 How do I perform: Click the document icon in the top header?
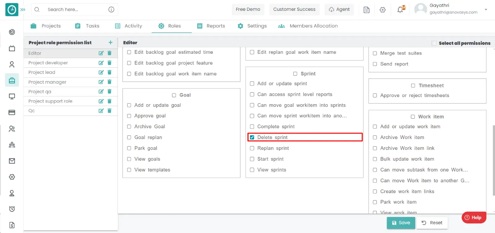(366, 10)
